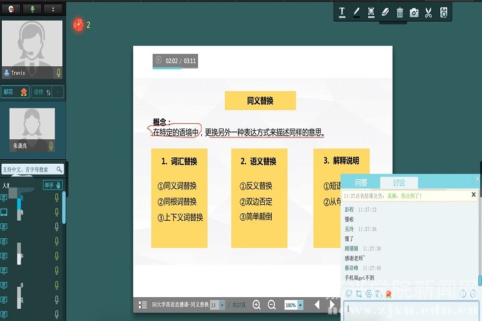
Task: Toggle 举手 raise hand button
Action: click(53, 186)
